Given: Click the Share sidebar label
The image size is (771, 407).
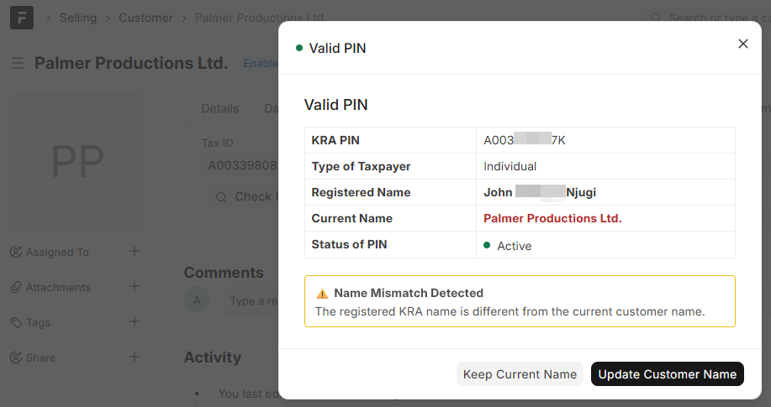Looking at the screenshot, I should pos(40,357).
